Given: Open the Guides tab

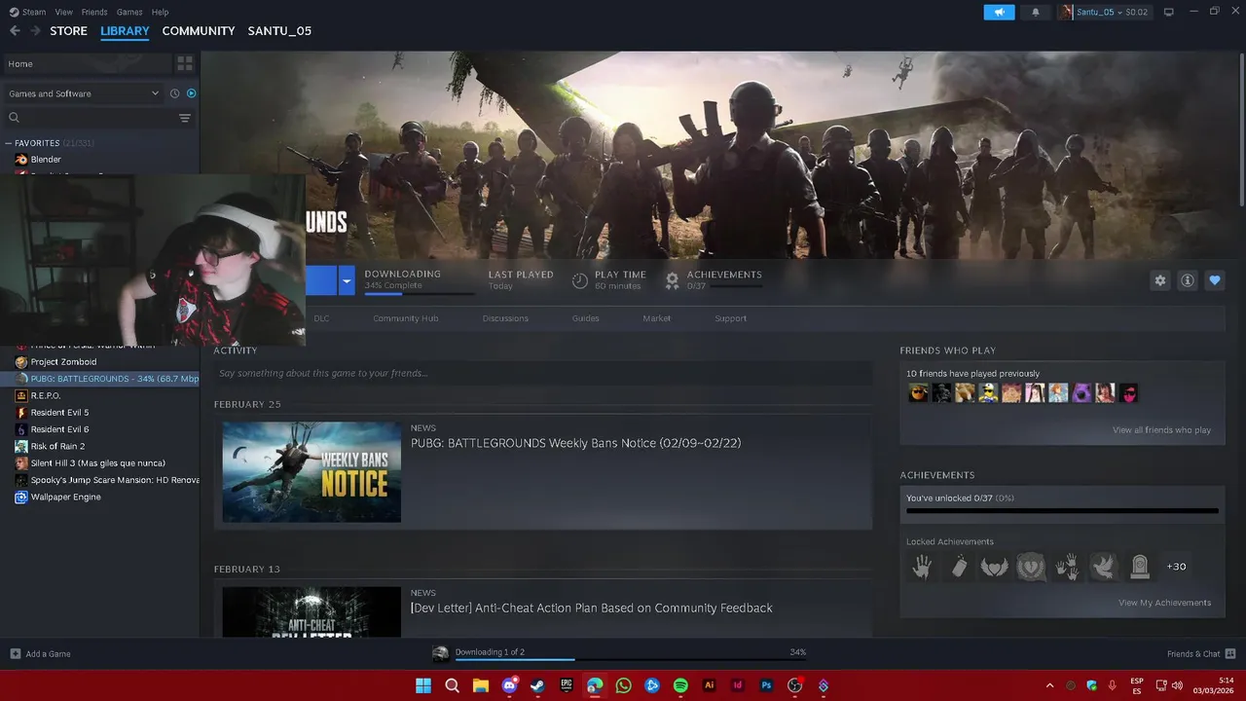Looking at the screenshot, I should coord(586,318).
